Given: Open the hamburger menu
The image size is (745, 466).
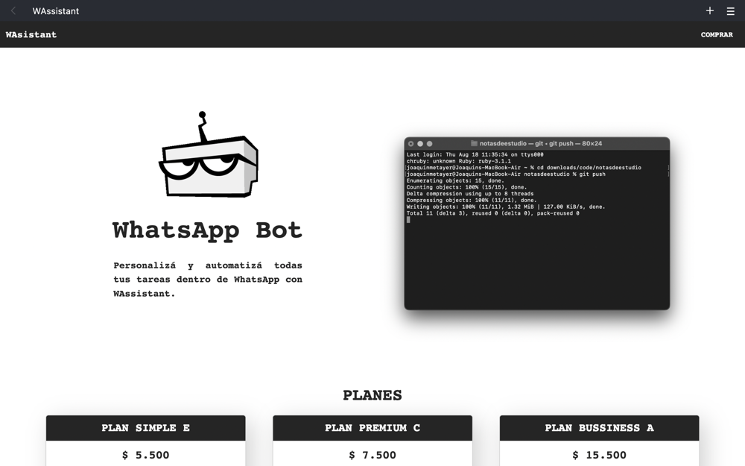Looking at the screenshot, I should pos(731,11).
